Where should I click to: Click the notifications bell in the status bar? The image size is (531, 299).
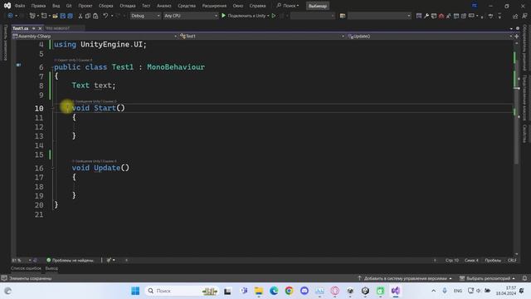[524, 278]
